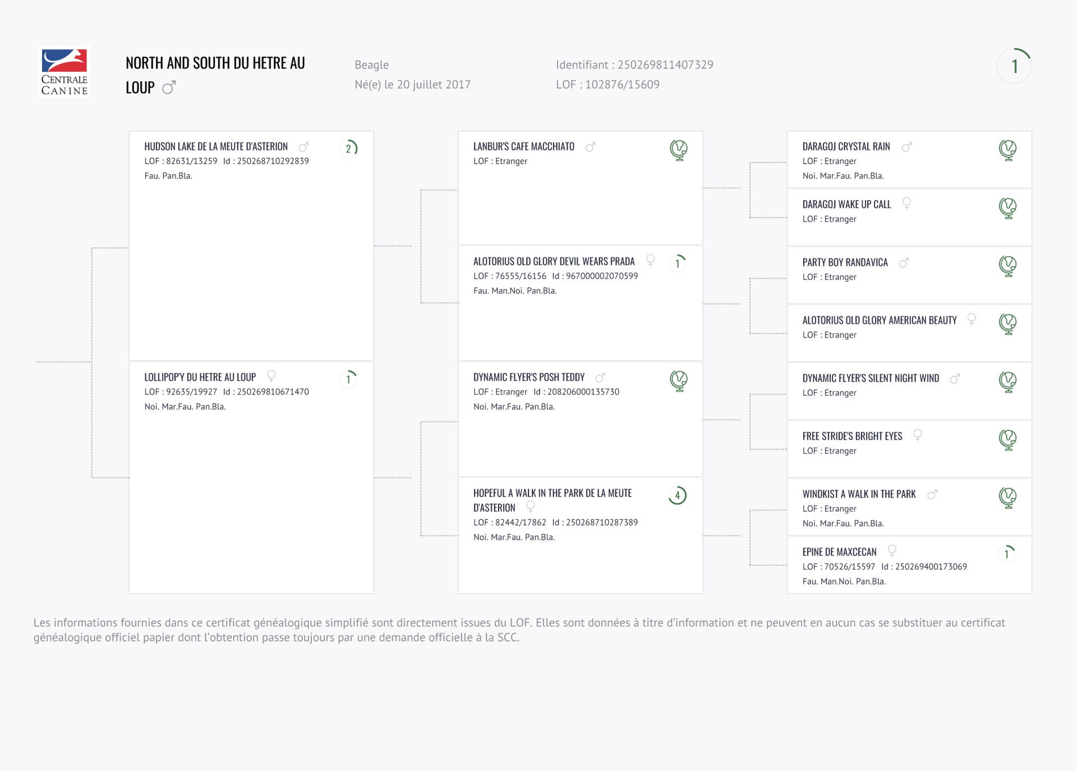Click the Centrale Canine logo

pyautogui.click(x=65, y=72)
